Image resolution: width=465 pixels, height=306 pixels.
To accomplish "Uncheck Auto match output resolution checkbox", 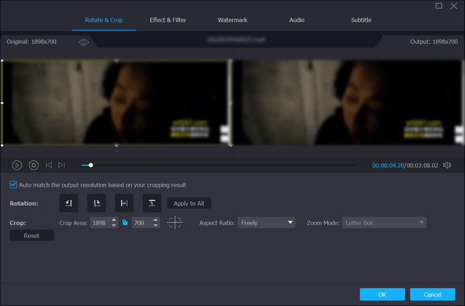I will tap(13, 185).
